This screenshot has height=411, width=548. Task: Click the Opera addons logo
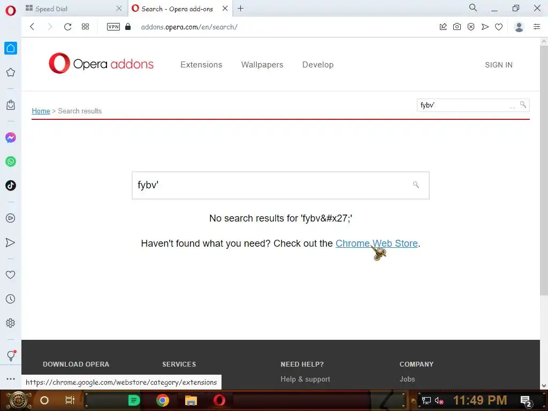tap(101, 64)
